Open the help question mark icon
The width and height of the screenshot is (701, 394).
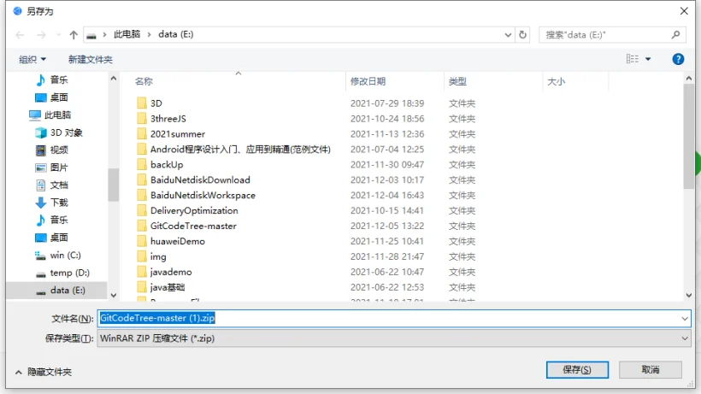click(x=678, y=59)
